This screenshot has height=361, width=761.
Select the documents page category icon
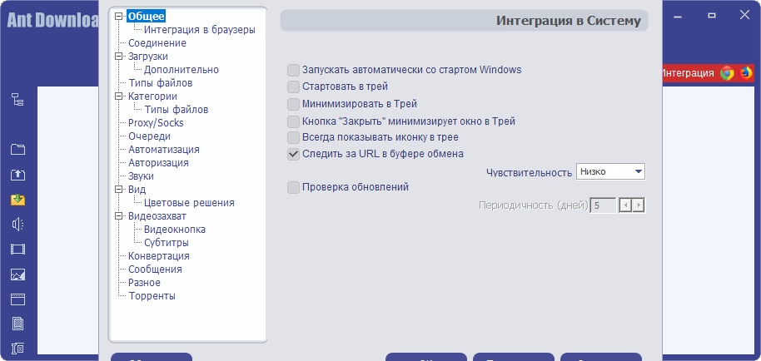point(17,324)
